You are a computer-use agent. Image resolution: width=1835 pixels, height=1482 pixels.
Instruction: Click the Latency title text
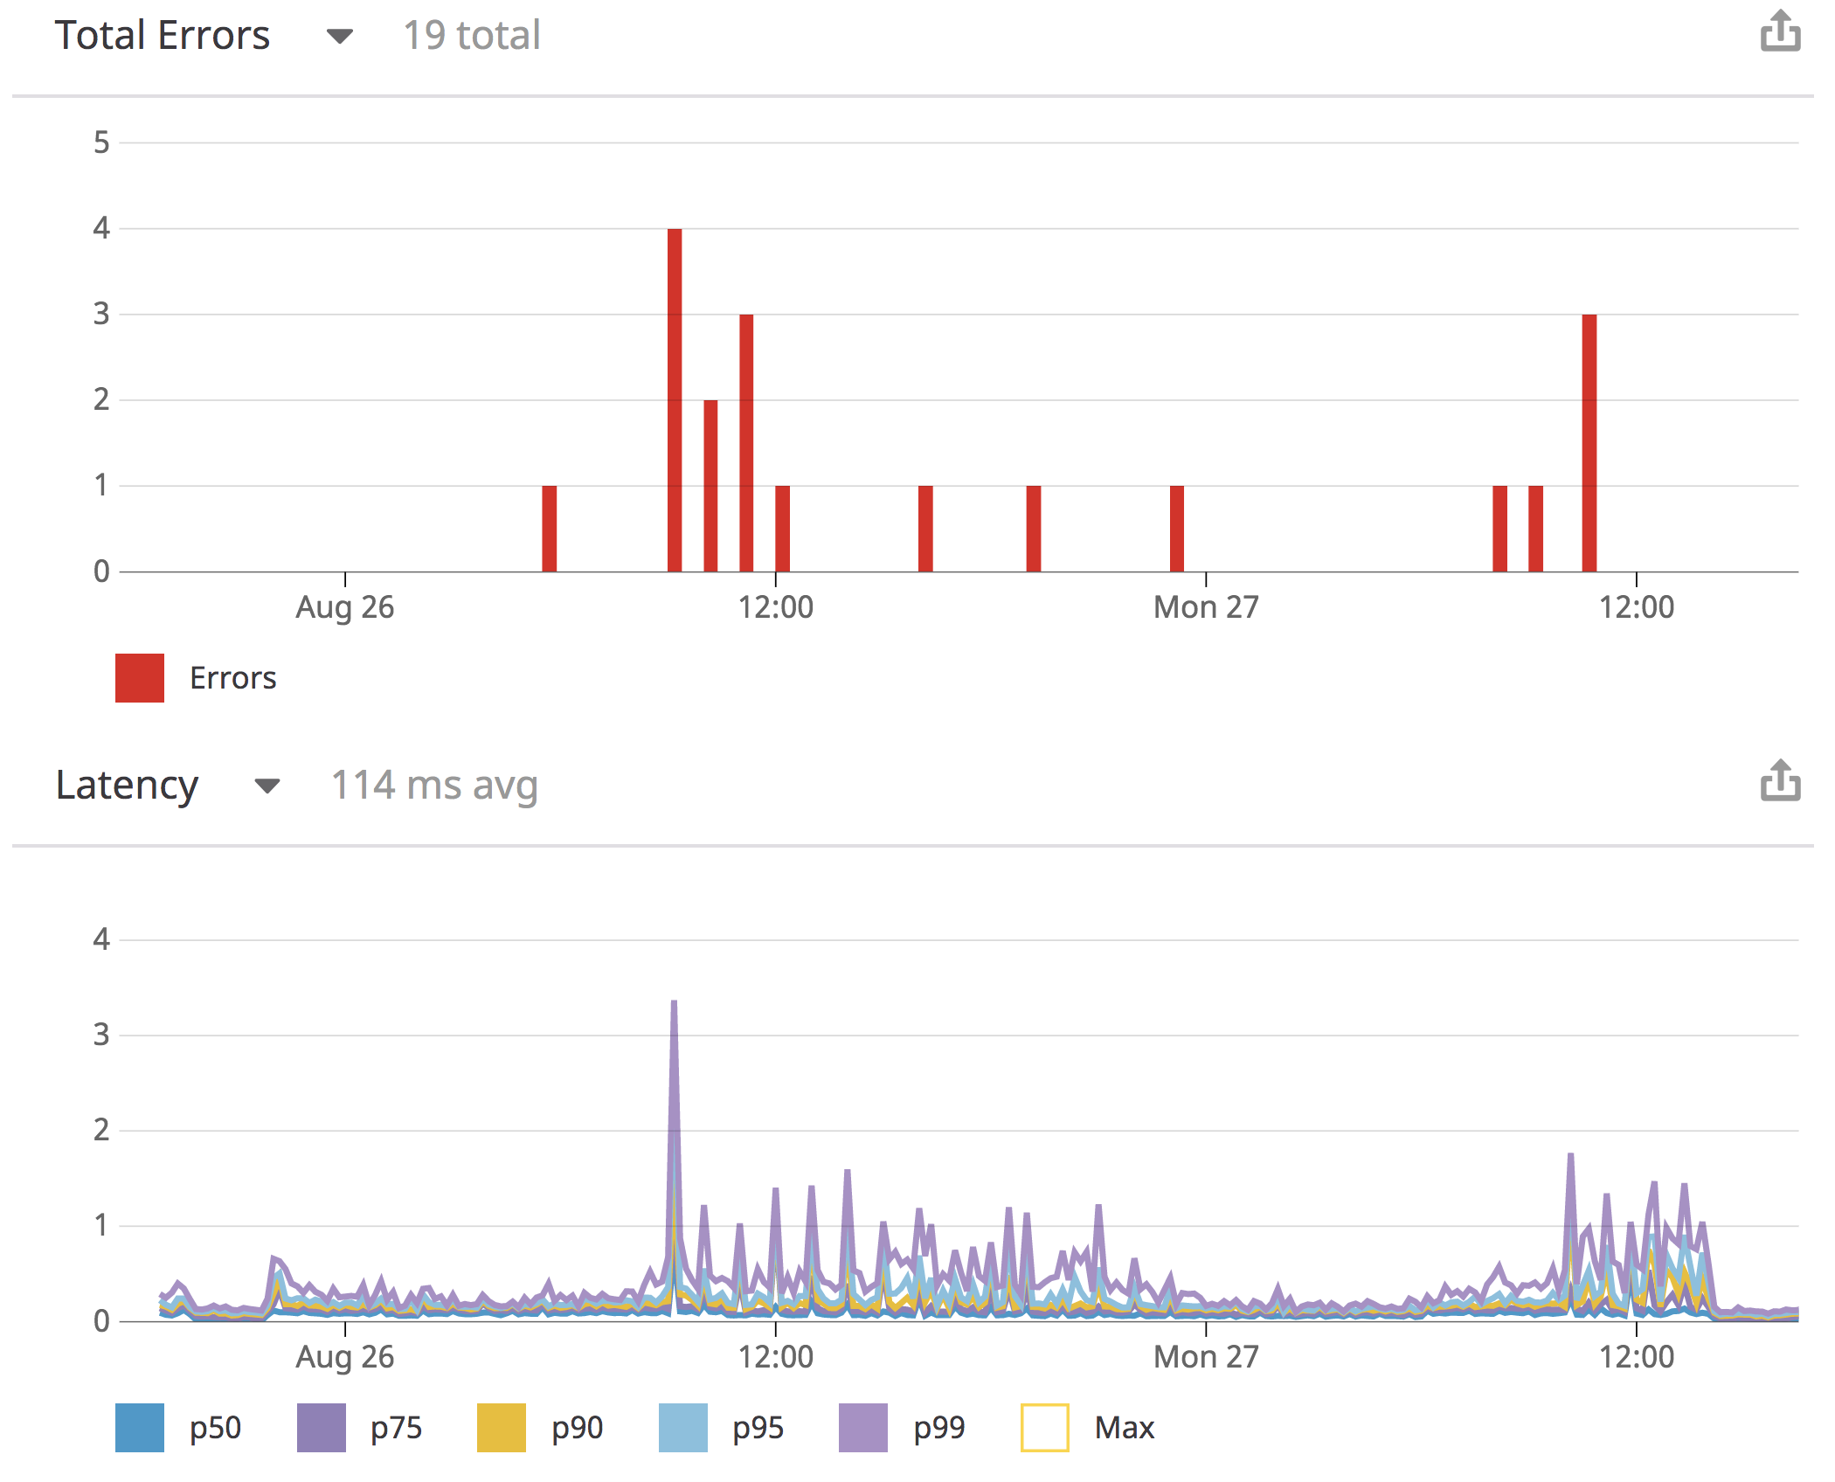pos(128,786)
